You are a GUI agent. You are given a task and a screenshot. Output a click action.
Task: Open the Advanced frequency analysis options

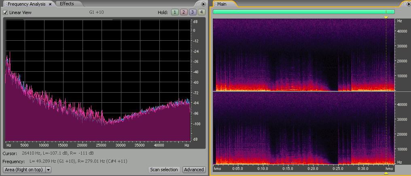(194, 170)
